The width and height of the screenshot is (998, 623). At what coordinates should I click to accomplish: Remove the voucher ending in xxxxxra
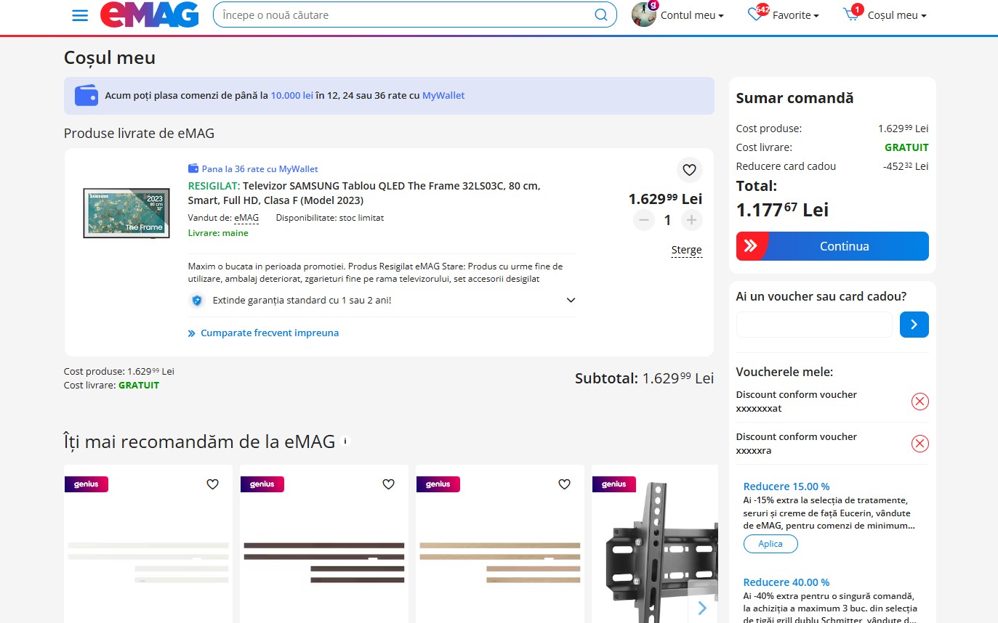click(920, 444)
